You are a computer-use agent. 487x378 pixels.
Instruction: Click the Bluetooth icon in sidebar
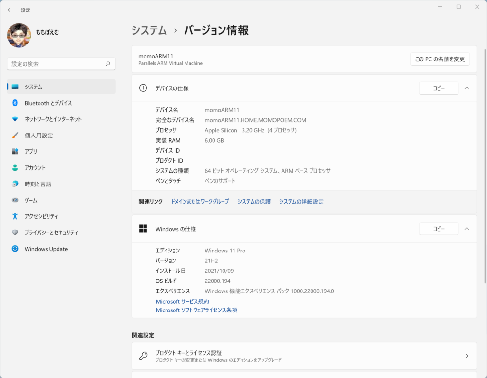(x=15, y=103)
